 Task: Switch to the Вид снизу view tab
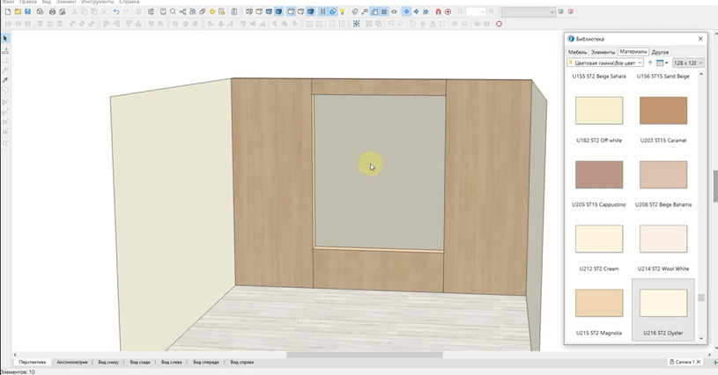pos(108,362)
